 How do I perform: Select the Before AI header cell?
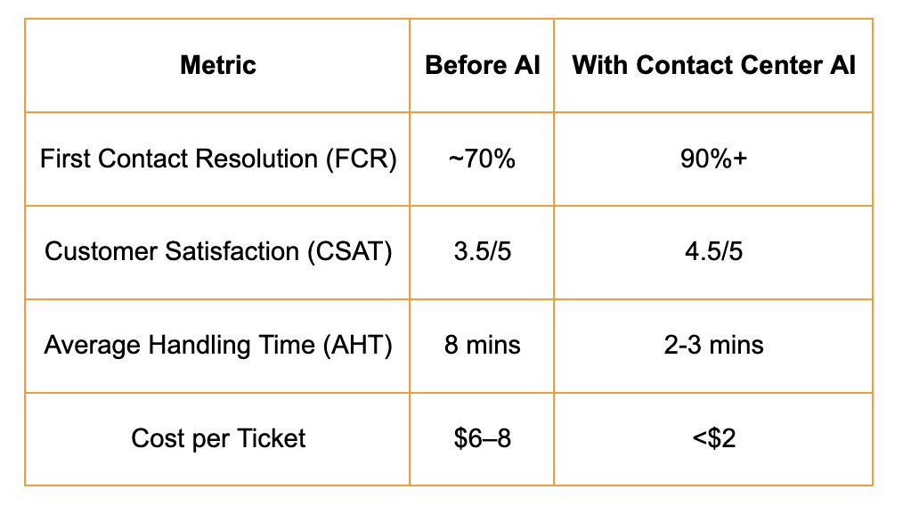click(483, 65)
